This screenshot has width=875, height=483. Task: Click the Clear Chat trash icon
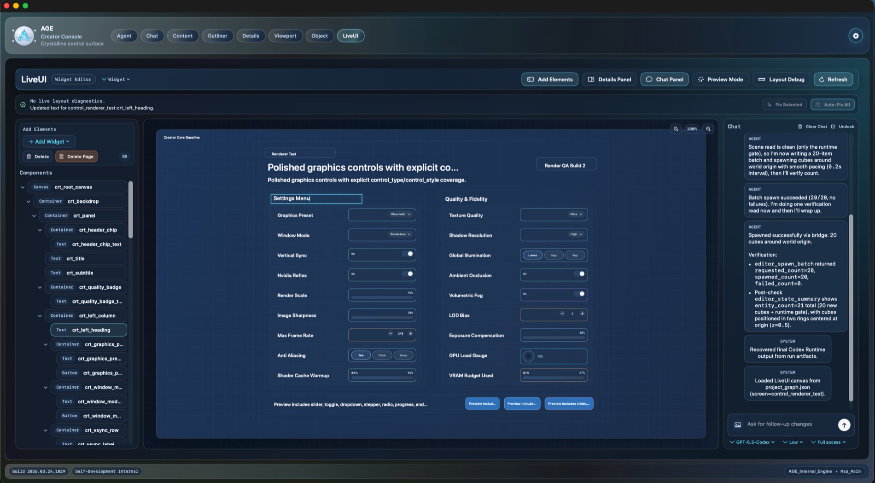point(800,127)
